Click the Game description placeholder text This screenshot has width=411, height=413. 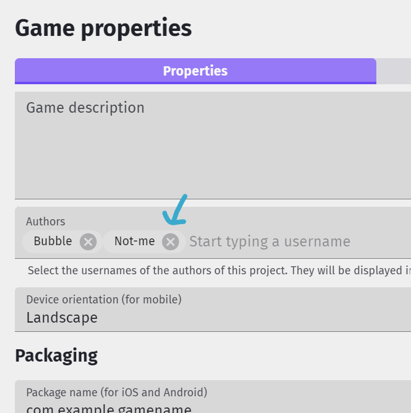85,108
